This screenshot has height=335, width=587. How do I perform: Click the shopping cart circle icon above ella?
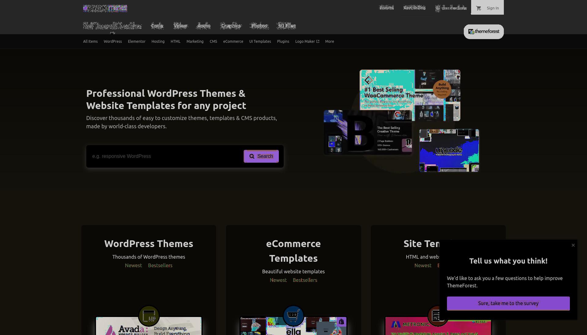[293, 315]
